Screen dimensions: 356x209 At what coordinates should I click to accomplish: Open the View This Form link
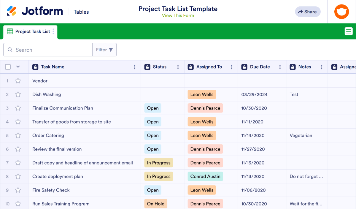click(x=178, y=15)
